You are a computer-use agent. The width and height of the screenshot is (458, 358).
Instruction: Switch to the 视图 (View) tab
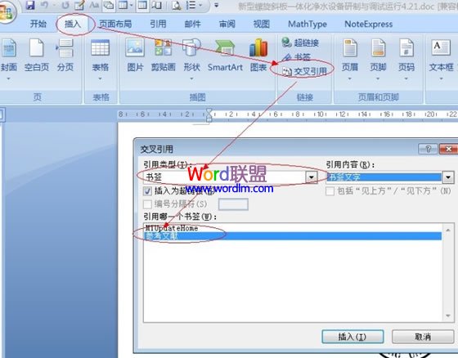[x=262, y=24]
